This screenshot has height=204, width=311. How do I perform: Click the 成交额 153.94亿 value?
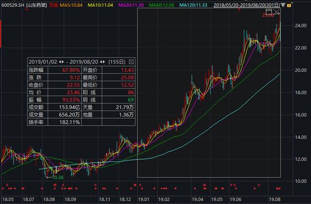70,107
